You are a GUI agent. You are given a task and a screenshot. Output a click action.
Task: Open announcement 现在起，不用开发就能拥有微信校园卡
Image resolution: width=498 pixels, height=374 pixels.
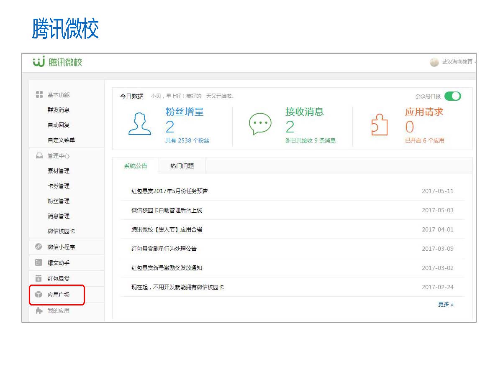pyautogui.click(x=177, y=287)
